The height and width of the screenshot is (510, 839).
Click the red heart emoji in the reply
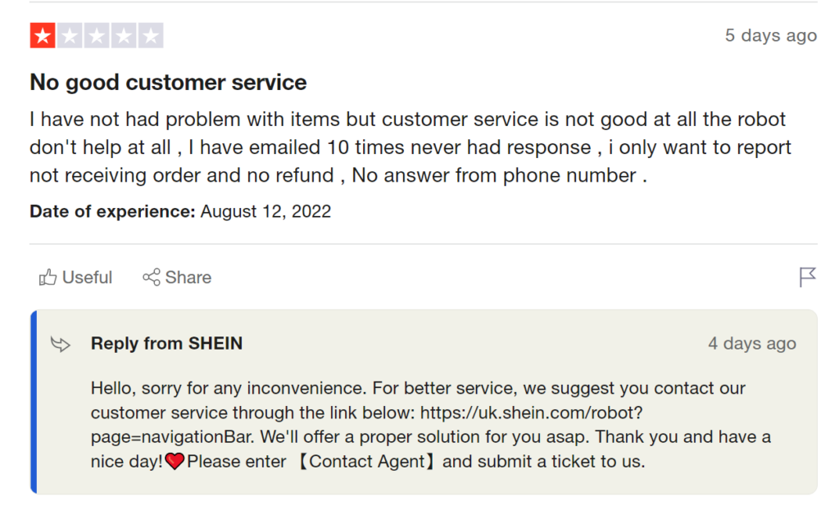pyautogui.click(x=175, y=461)
